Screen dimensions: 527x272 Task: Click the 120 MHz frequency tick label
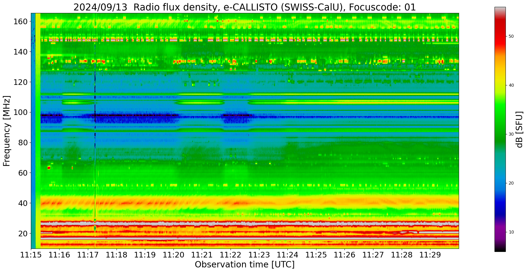click(x=20, y=82)
